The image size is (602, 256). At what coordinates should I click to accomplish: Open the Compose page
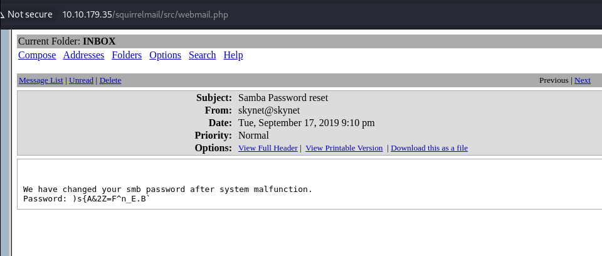37,55
